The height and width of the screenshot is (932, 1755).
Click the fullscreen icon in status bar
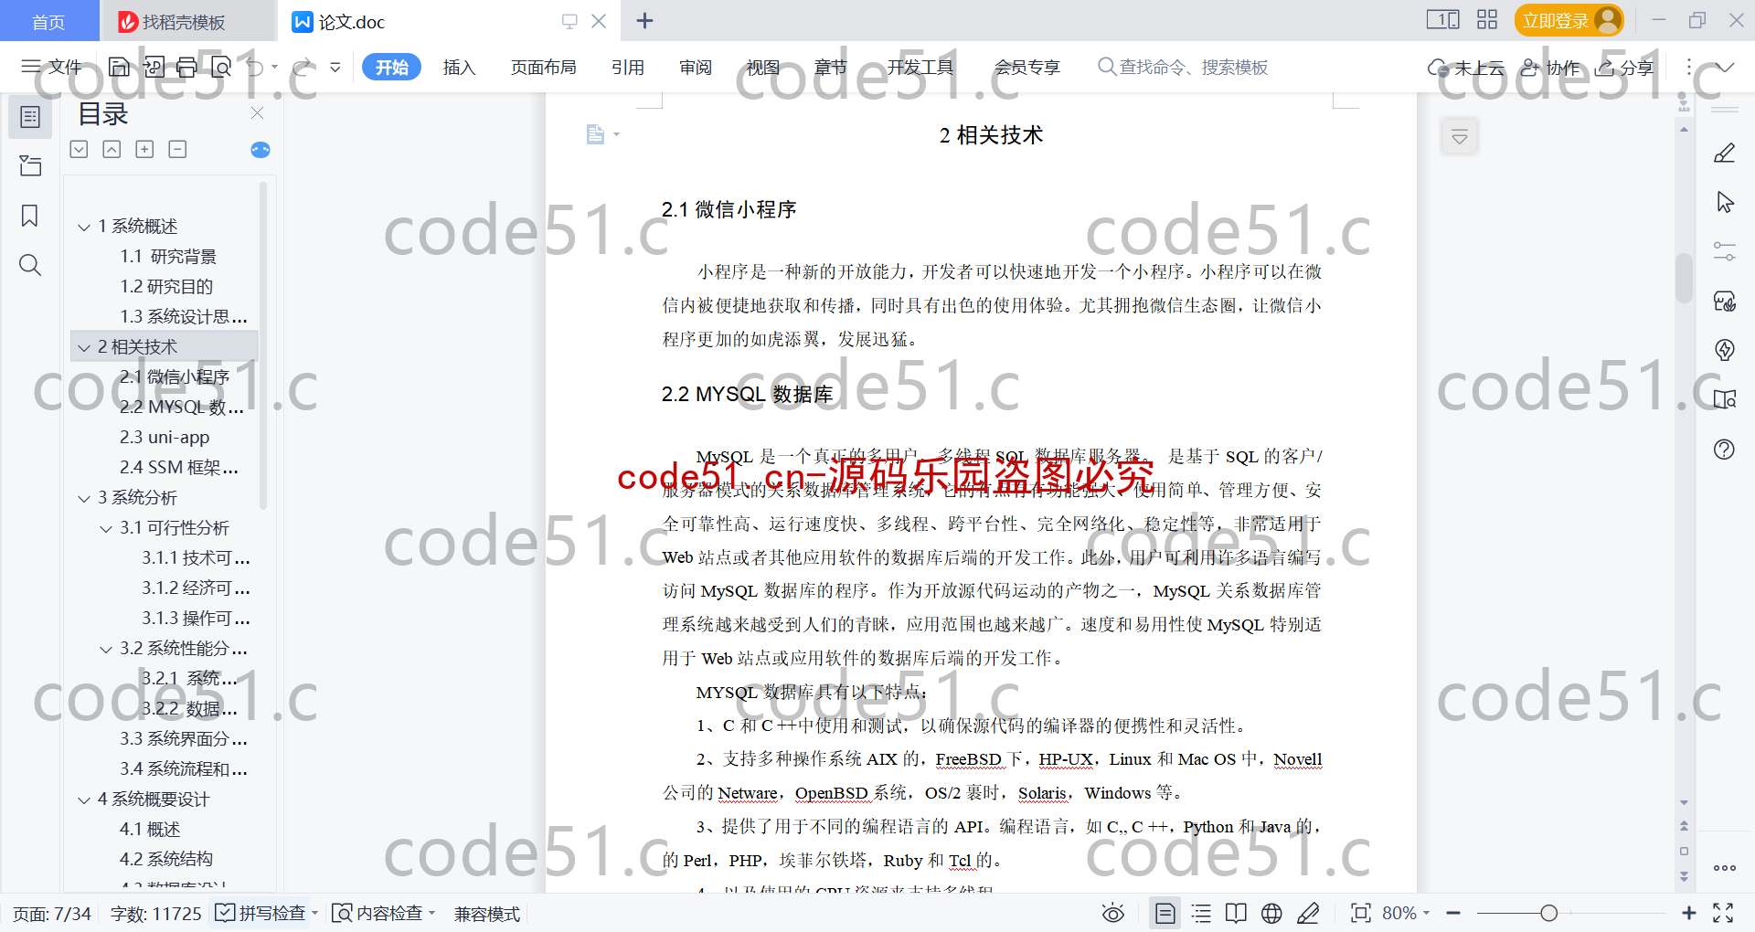[1723, 913]
